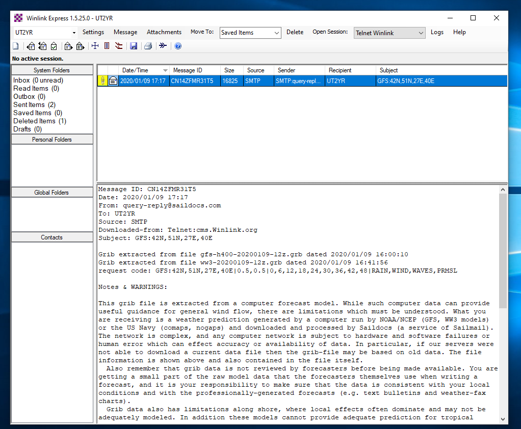Open the Settings menu
This screenshot has width=521, height=429.
(x=93, y=32)
